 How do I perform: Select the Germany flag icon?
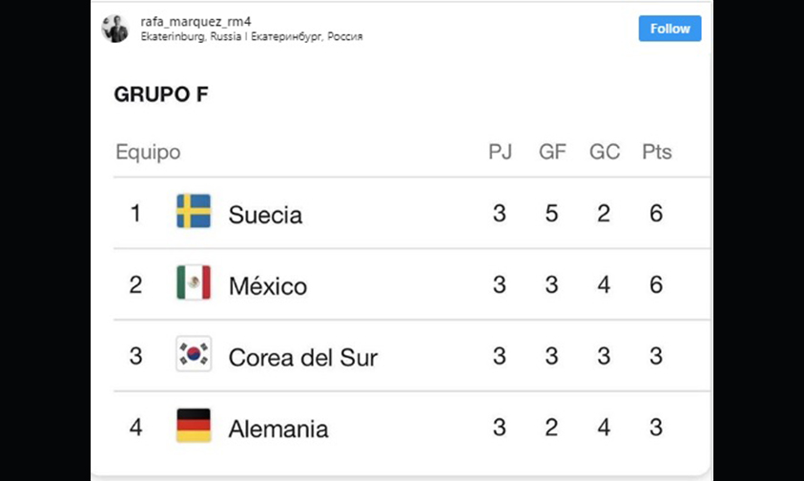[194, 425]
